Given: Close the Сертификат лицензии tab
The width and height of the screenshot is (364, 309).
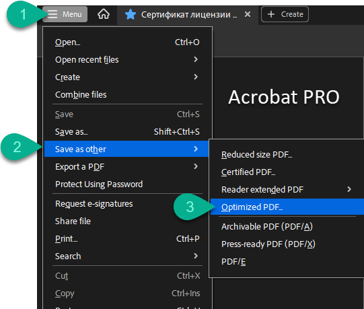Looking at the screenshot, I should click(248, 14).
